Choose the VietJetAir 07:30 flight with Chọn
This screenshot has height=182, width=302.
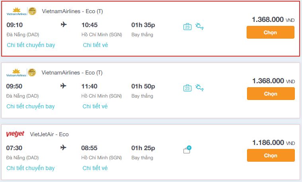click(271, 155)
